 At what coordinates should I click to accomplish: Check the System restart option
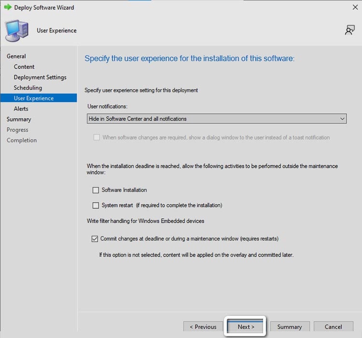(x=96, y=205)
